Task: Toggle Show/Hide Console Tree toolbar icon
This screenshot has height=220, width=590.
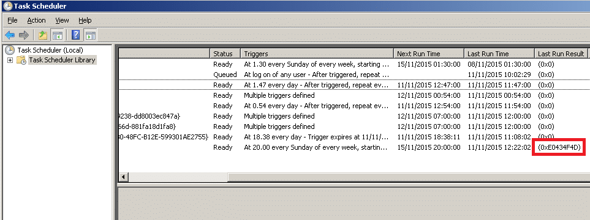Action: pyautogui.click(x=57, y=35)
